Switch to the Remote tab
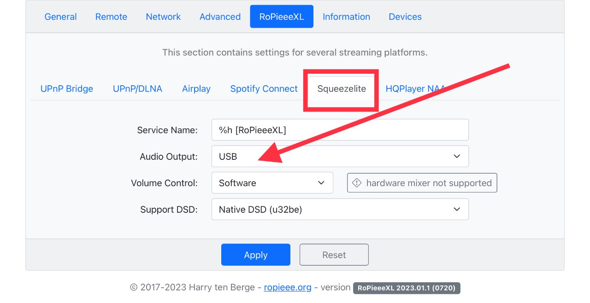 [x=111, y=17]
